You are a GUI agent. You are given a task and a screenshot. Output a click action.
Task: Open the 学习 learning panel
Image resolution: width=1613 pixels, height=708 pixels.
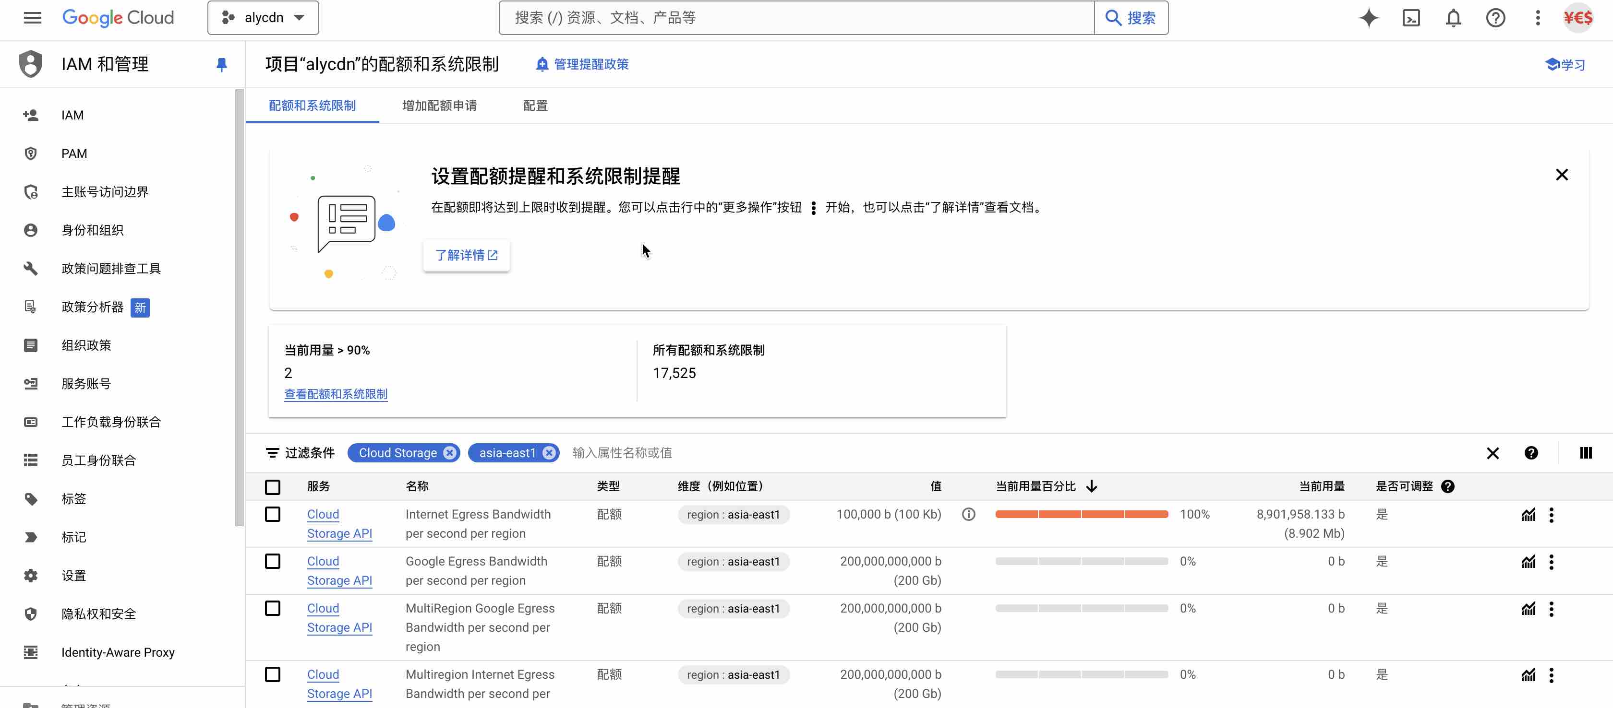(x=1565, y=64)
